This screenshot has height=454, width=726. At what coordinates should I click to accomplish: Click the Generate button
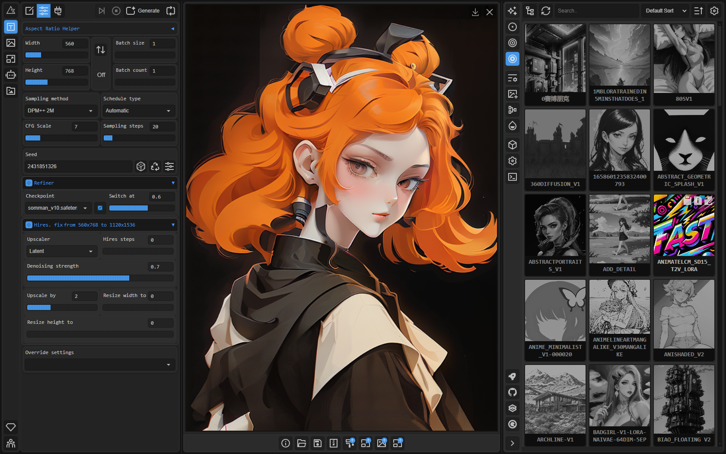tap(143, 11)
